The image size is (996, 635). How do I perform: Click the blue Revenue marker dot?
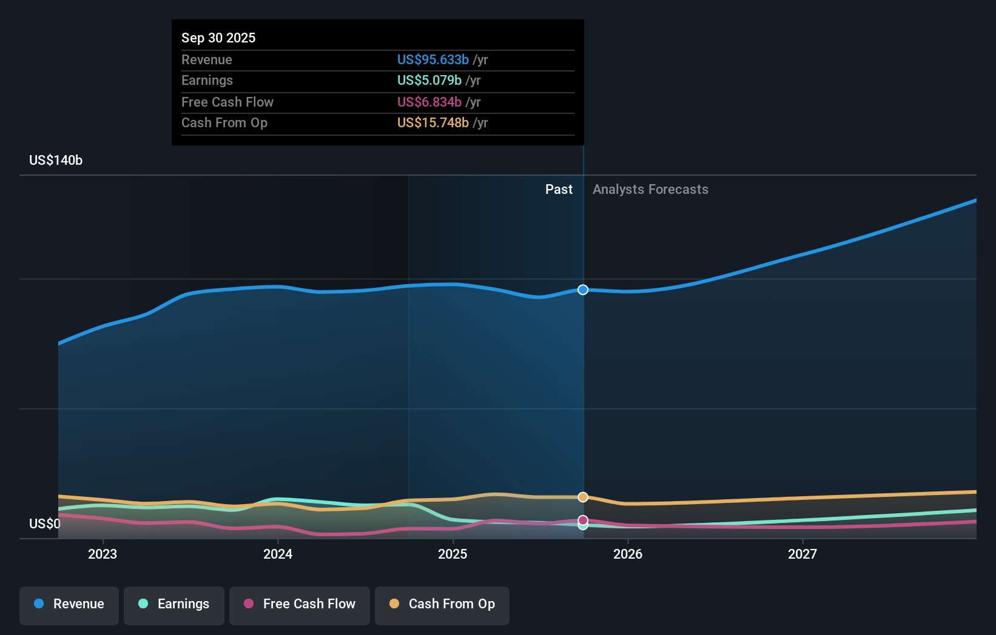click(x=583, y=290)
